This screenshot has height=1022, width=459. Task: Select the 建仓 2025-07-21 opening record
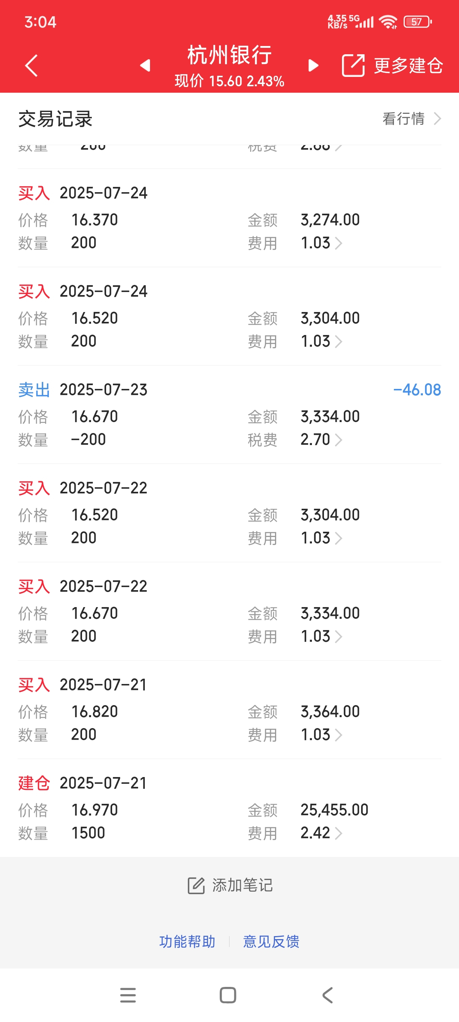point(229,808)
